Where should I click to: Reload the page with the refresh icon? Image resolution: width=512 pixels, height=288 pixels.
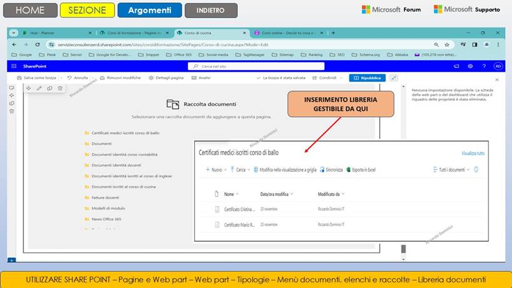tap(38, 44)
